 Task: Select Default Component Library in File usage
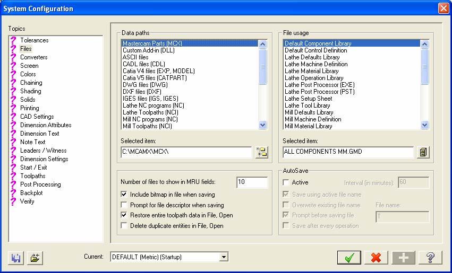click(352, 43)
